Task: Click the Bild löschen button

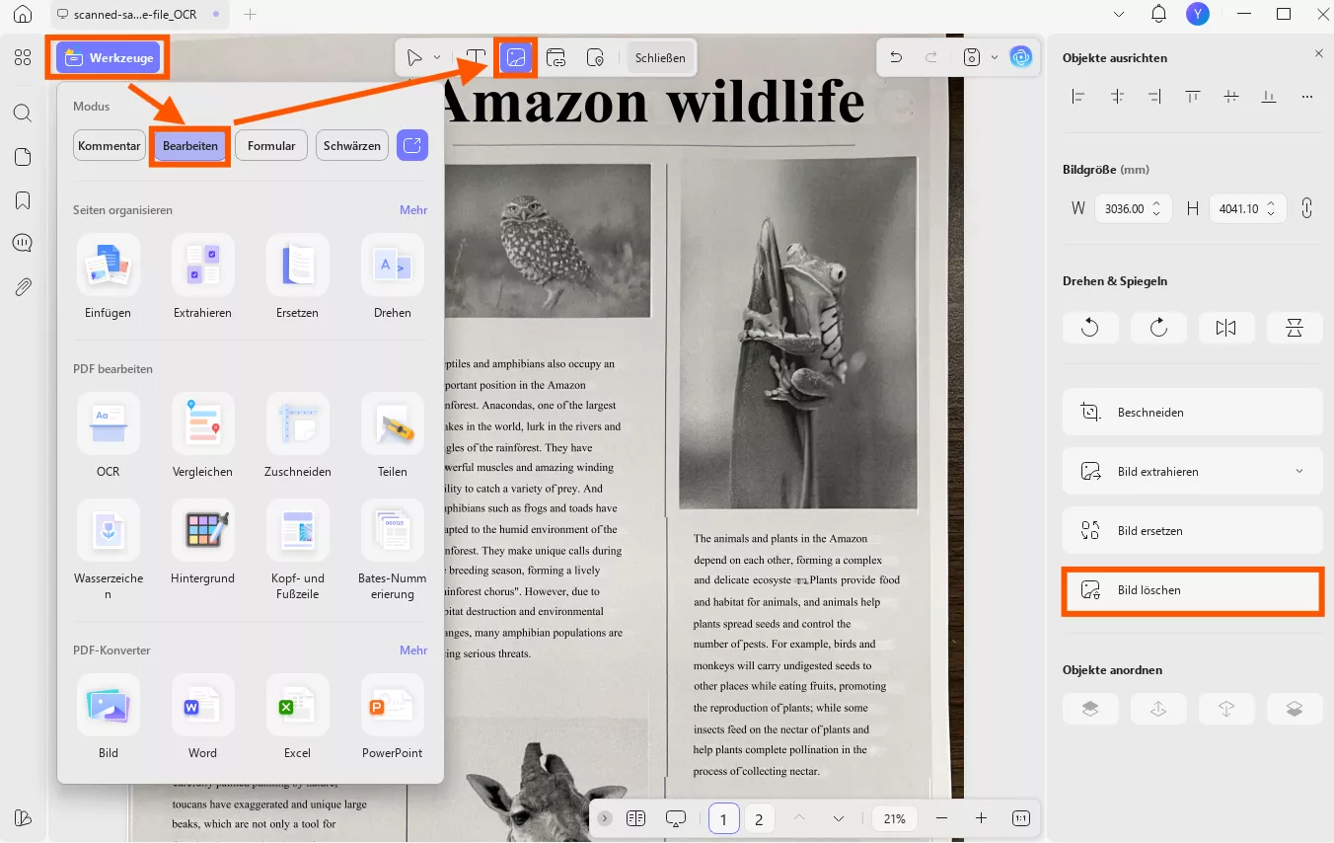Action: click(x=1193, y=590)
